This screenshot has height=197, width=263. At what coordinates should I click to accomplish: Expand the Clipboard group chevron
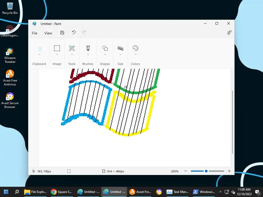click(x=39, y=54)
